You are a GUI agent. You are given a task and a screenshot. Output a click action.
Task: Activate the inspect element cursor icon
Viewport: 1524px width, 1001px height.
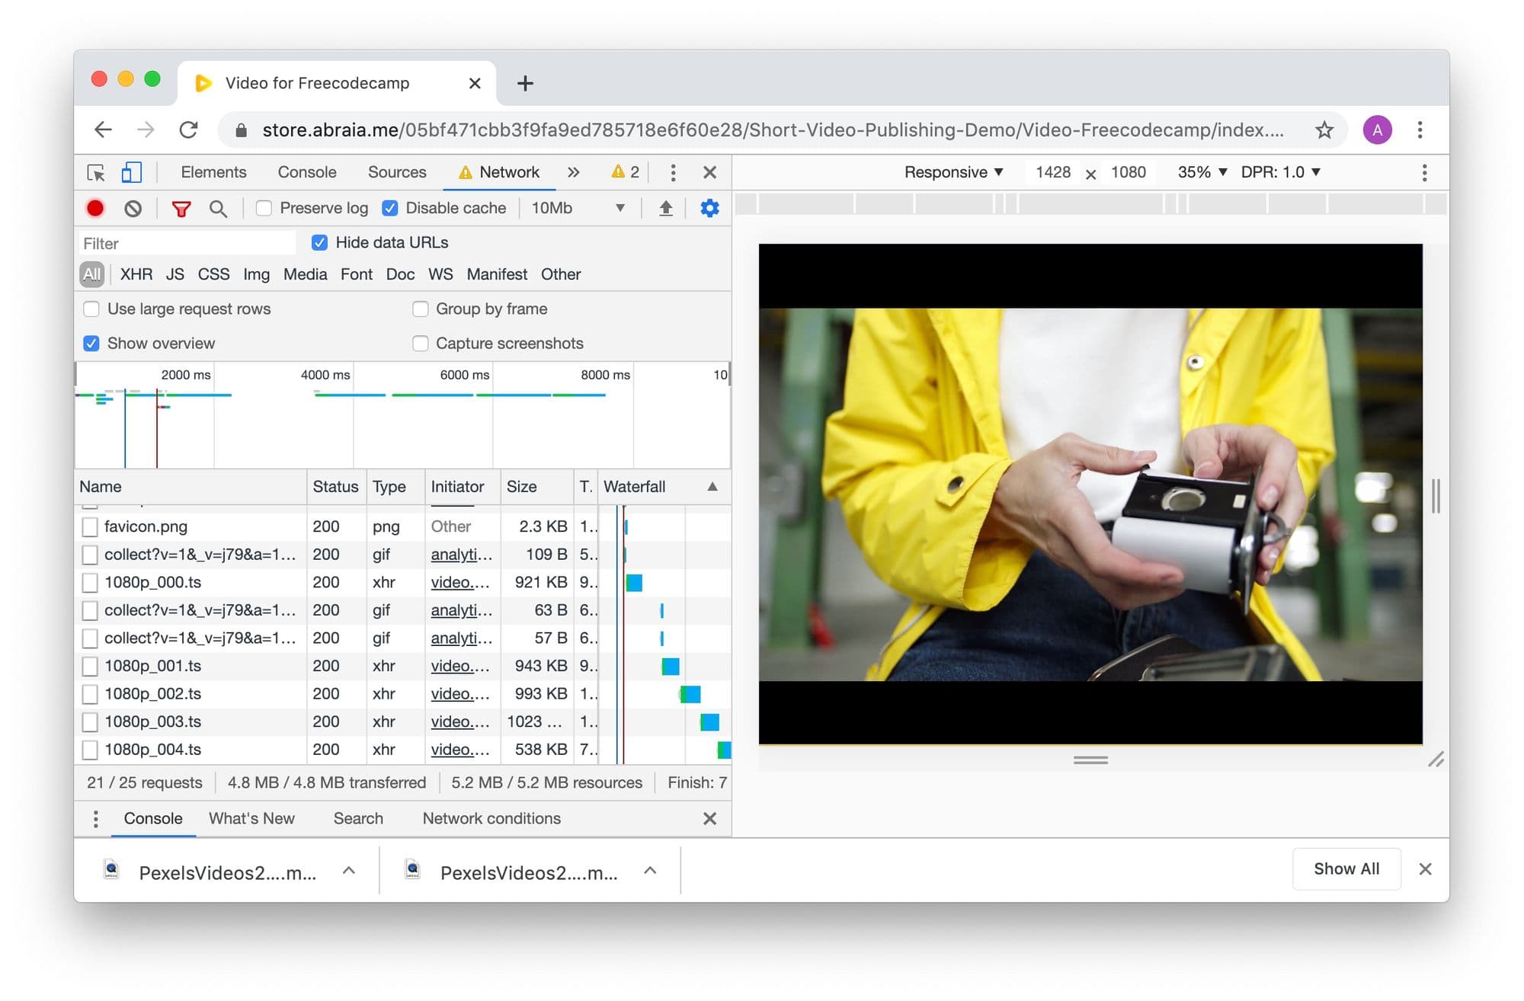point(96,172)
